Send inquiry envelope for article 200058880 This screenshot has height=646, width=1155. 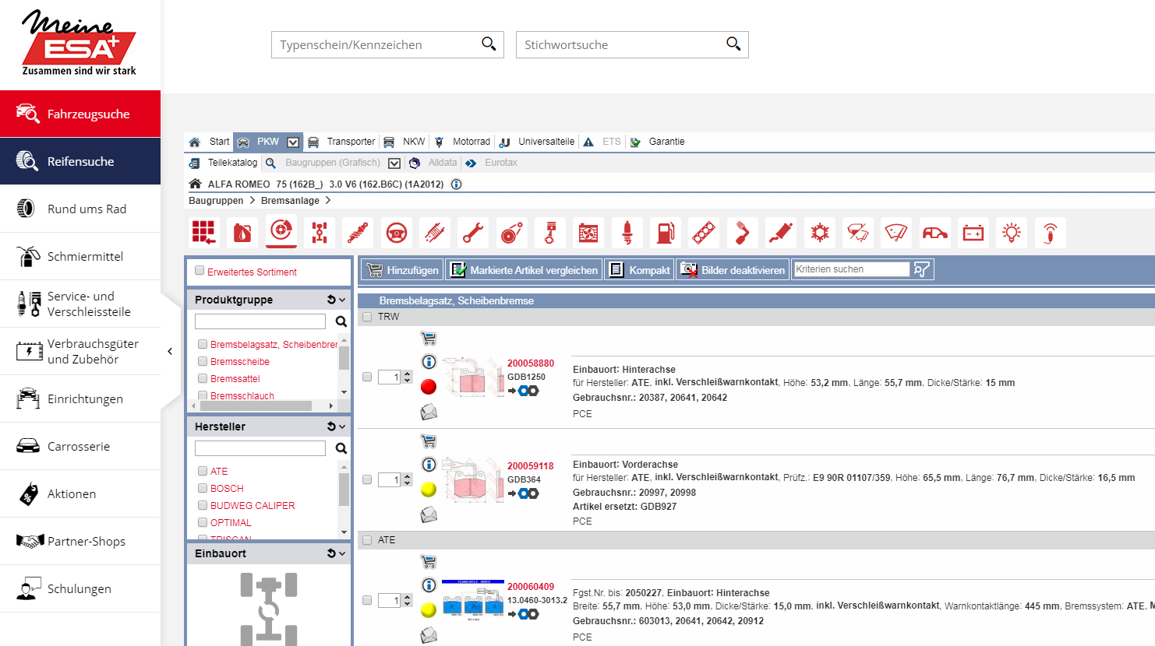click(x=429, y=412)
